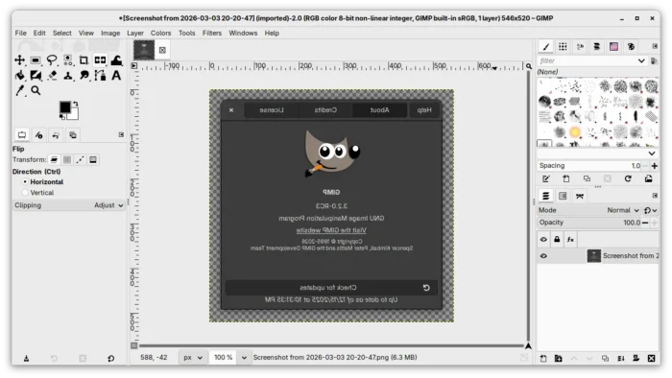Image resolution: width=672 pixels, height=378 pixels.
Task: Select the Color Picker tool
Action: pos(20,91)
